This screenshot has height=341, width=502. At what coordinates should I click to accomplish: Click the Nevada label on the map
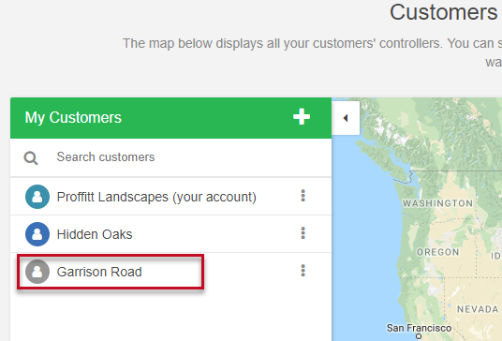click(478, 309)
